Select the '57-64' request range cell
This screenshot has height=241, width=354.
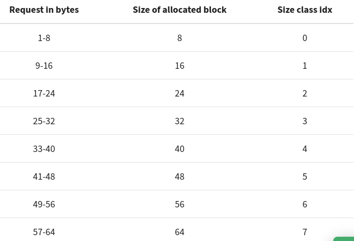pyautogui.click(x=44, y=232)
